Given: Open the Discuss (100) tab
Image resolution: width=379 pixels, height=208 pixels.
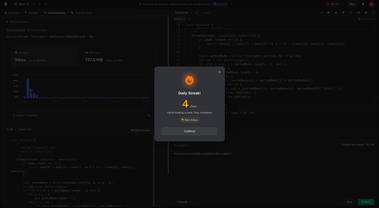Looking at the screenshot, I should [81, 13].
